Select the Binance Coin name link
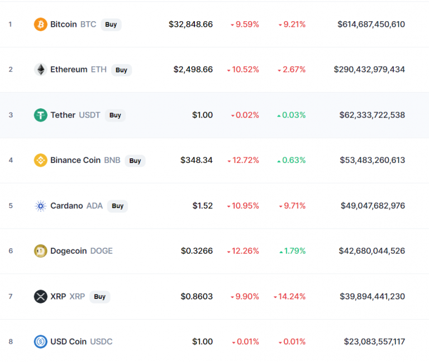The image size is (429, 362). click(x=75, y=160)
